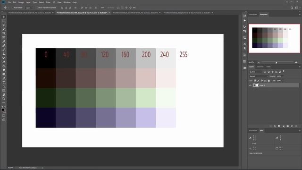Toggle lock transparent pixels in Layers panel
This screenshot has width=302, height=170.
(255, 81)
